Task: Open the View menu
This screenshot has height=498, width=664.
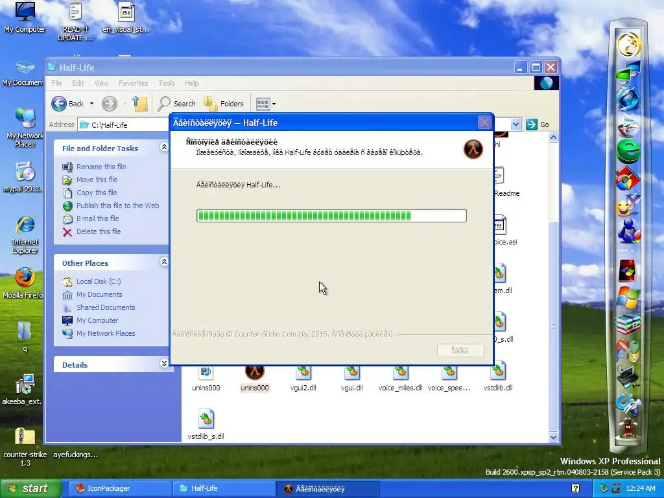Action: coord(101,83)
